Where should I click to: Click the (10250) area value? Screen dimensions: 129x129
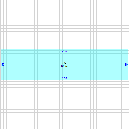(64, 66)
